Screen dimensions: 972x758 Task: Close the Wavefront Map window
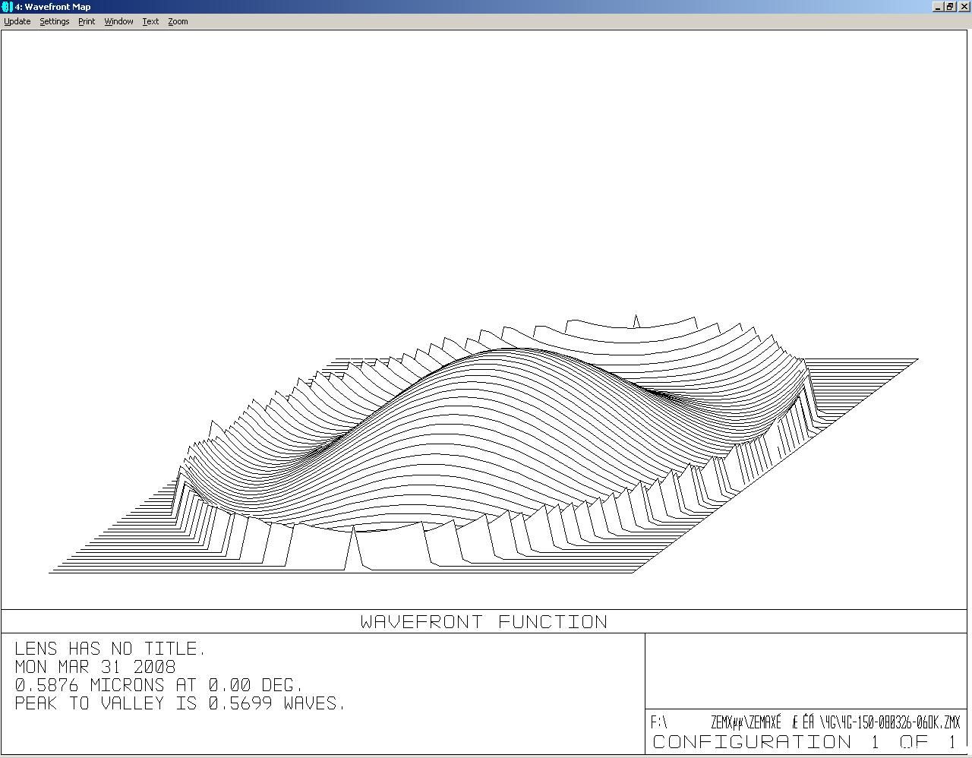tap(964, 7)
